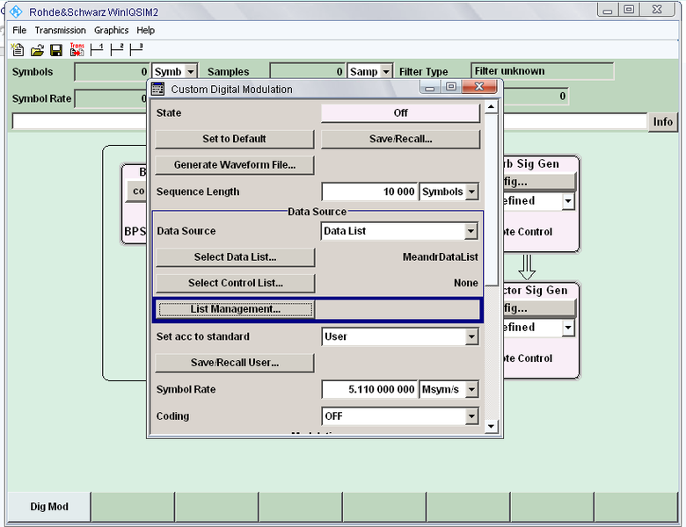Click the New file toolbar icon
Image resolution: width=686 pixels, height=527 pixels.
click(x=18, y=50)
